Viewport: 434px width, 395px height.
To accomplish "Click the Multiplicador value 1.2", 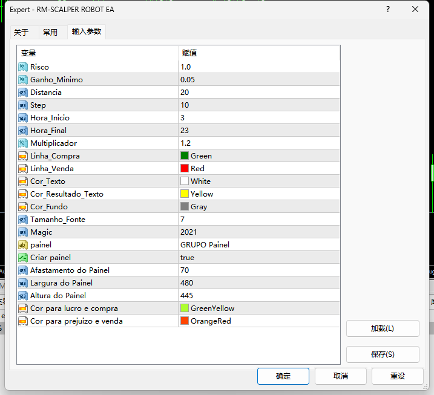I will pyautogui.click(x=185, y=143).
